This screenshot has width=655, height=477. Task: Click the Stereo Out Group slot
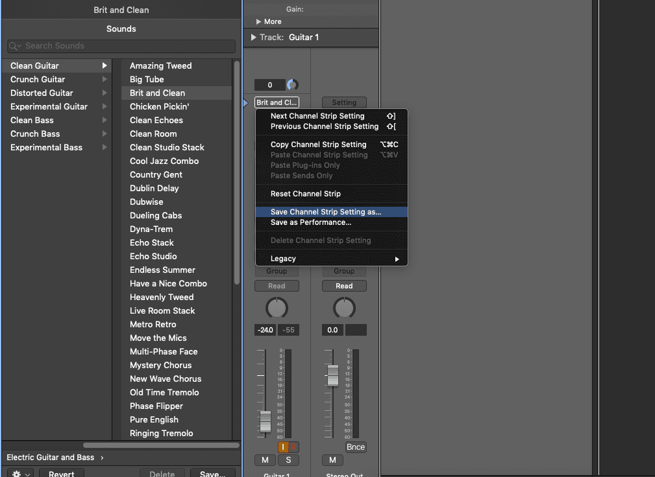point(344,271)
